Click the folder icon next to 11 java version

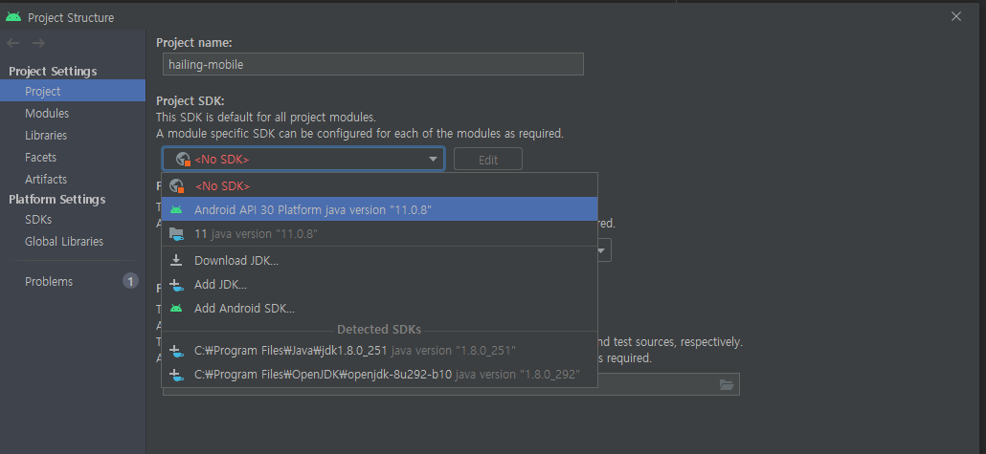pyautogui.click(x=176, y=233)
